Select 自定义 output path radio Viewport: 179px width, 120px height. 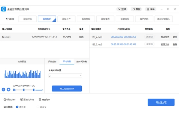(x=38, y=107)
